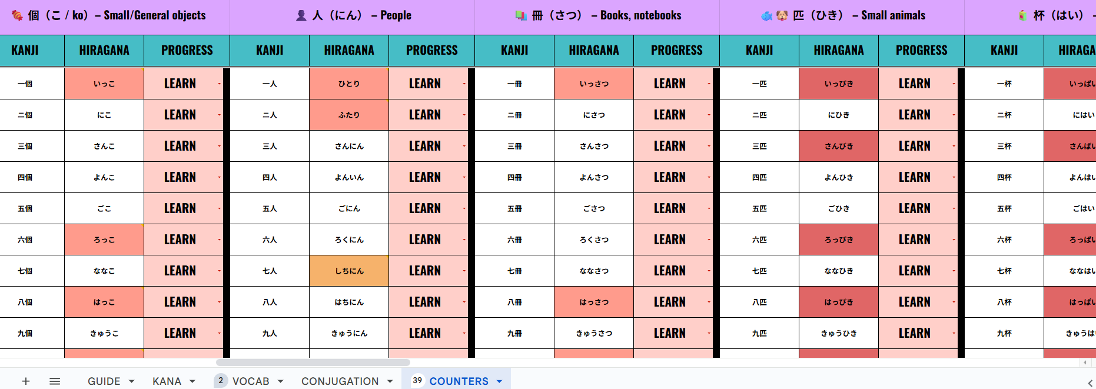Switch to the VOCAB sheet tab
The image size is (1096, 389).
point(251,381)
